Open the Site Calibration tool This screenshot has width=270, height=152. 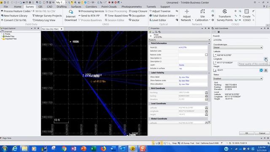tap(202, 16)
